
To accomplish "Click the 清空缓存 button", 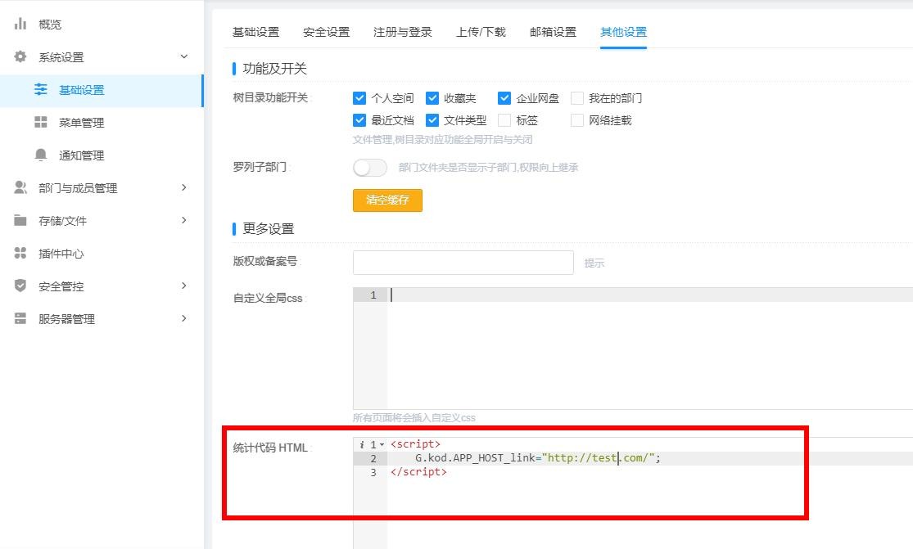I will tap(387, 200).
